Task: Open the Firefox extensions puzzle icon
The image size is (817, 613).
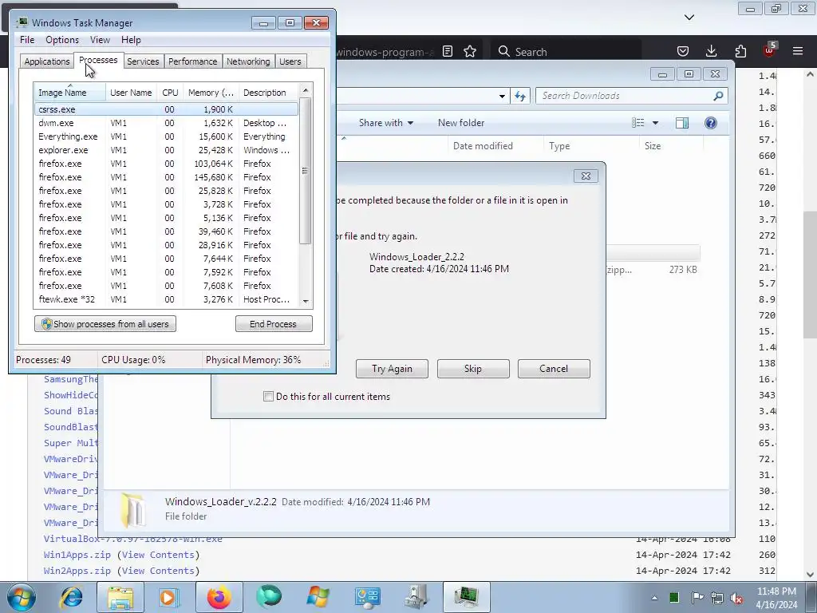Action: (x=740, y=51)
